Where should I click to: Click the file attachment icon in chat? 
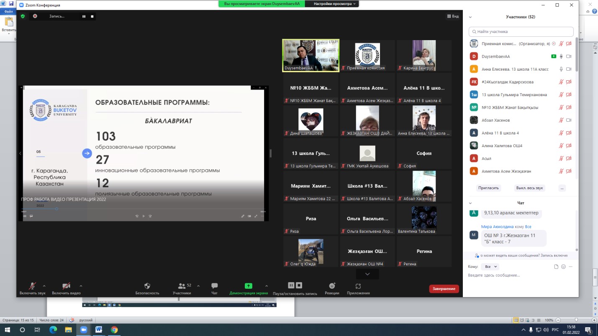556,267
